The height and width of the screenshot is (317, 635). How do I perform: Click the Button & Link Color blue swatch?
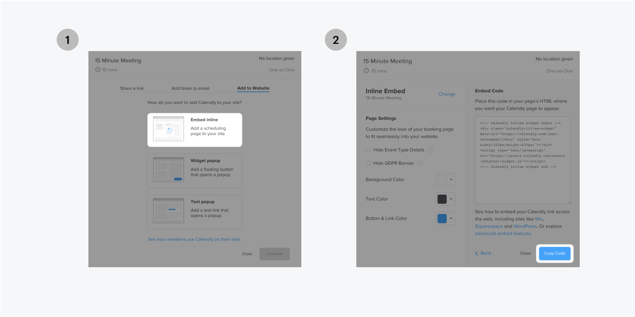[442, 218]
